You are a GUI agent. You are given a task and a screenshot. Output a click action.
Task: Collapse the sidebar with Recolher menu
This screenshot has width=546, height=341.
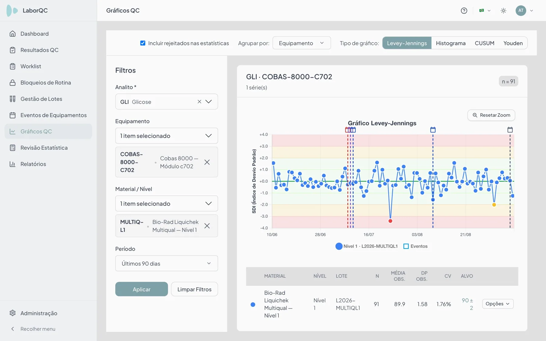tap(33, 329)
